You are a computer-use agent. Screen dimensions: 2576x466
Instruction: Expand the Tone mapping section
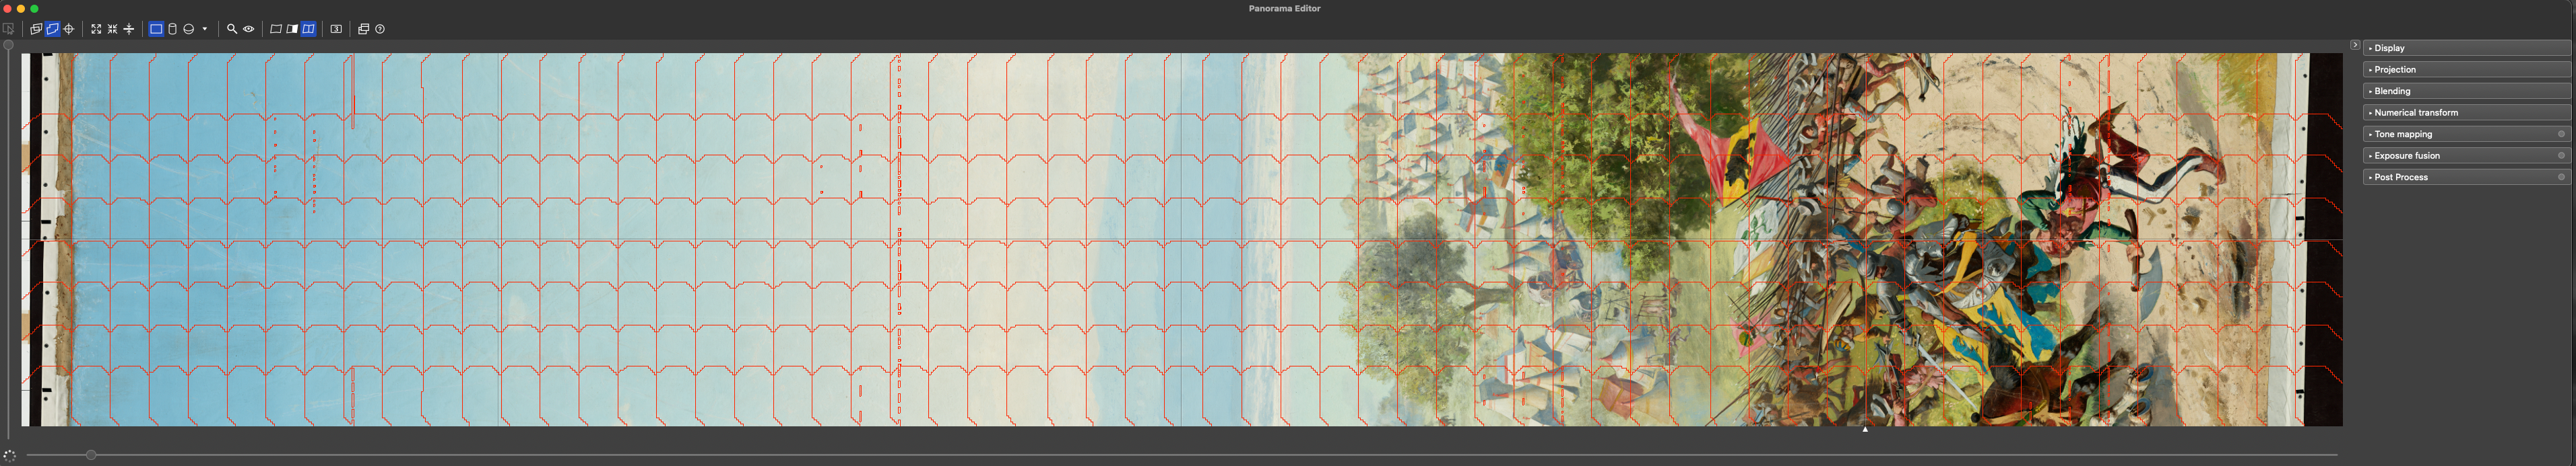click(x=2467, y=134)
